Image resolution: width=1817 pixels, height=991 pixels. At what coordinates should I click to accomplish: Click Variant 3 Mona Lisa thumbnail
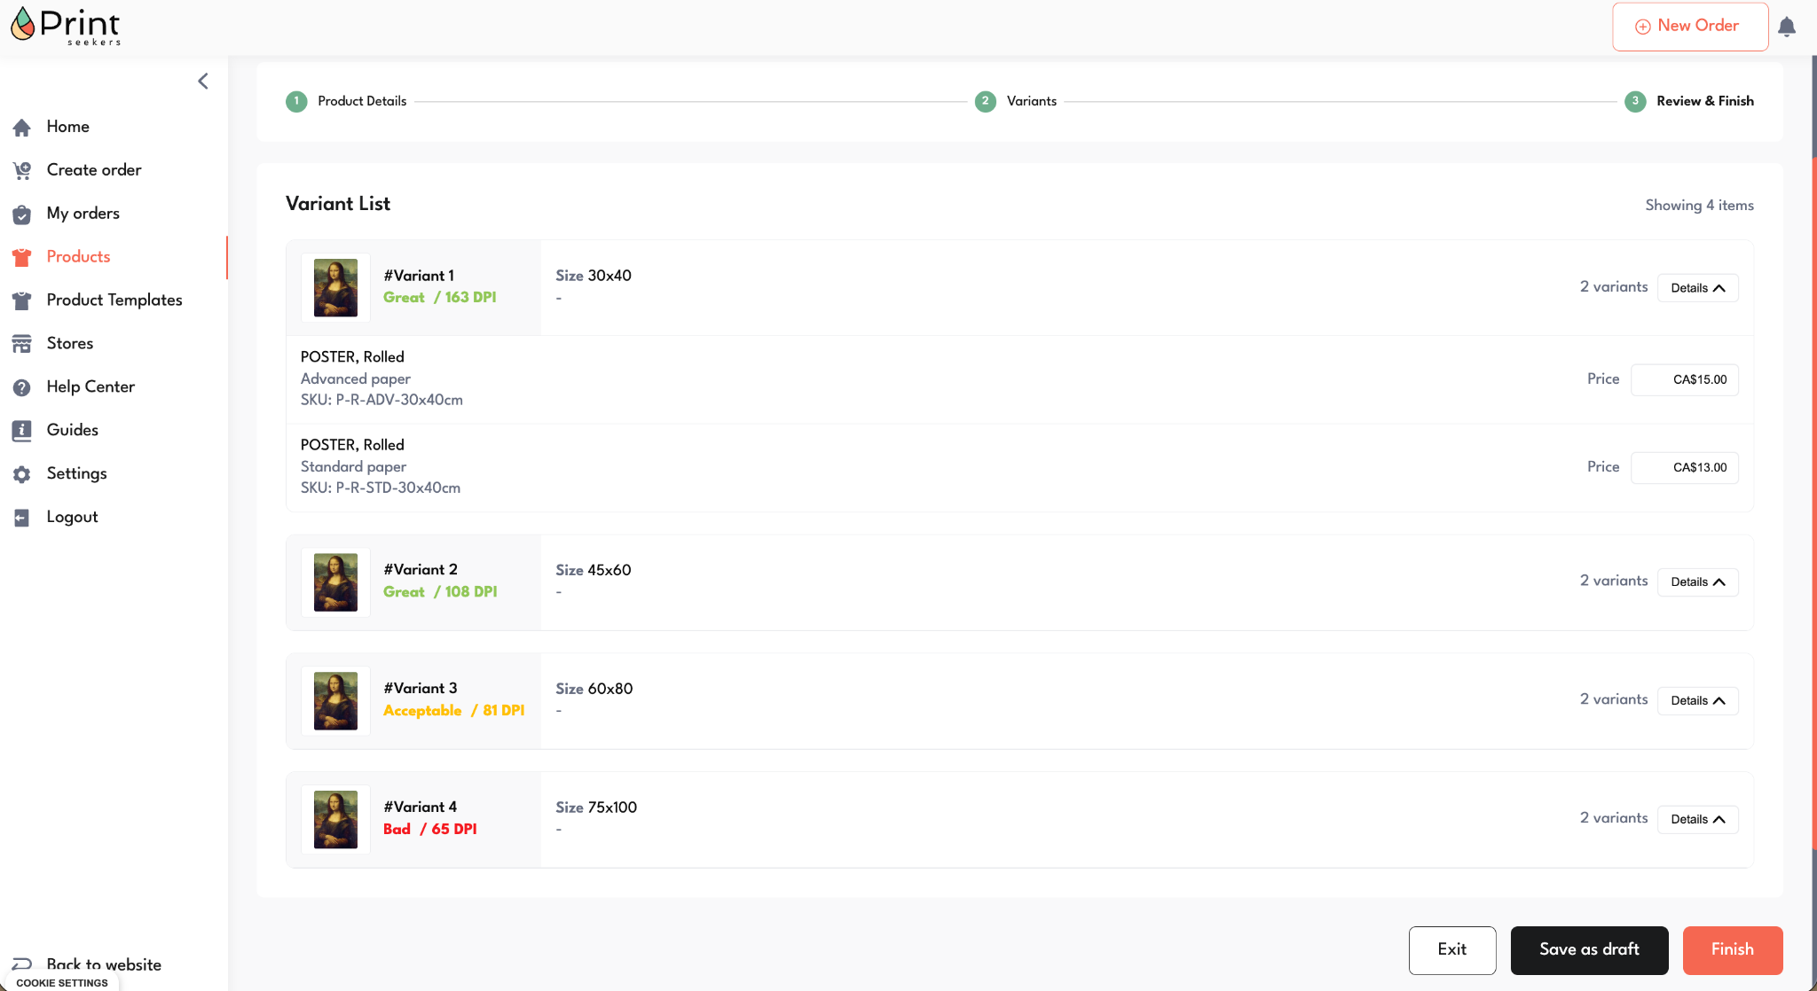pyautogui.click(x=335, y=701)
